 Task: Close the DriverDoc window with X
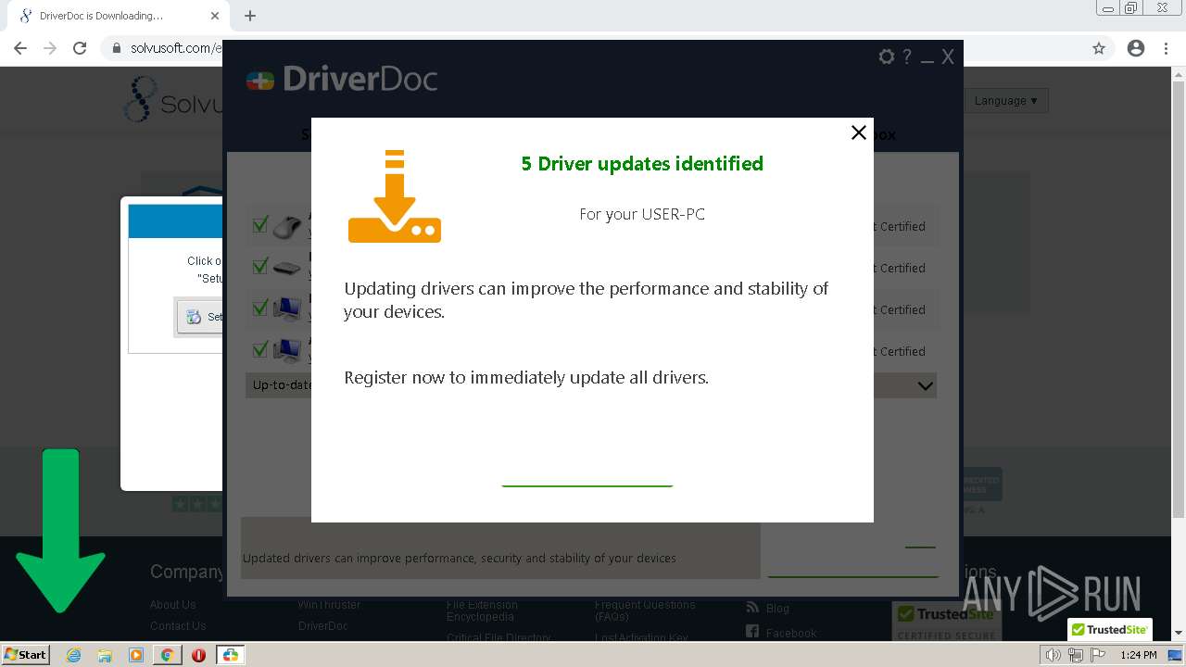point(948,57)
